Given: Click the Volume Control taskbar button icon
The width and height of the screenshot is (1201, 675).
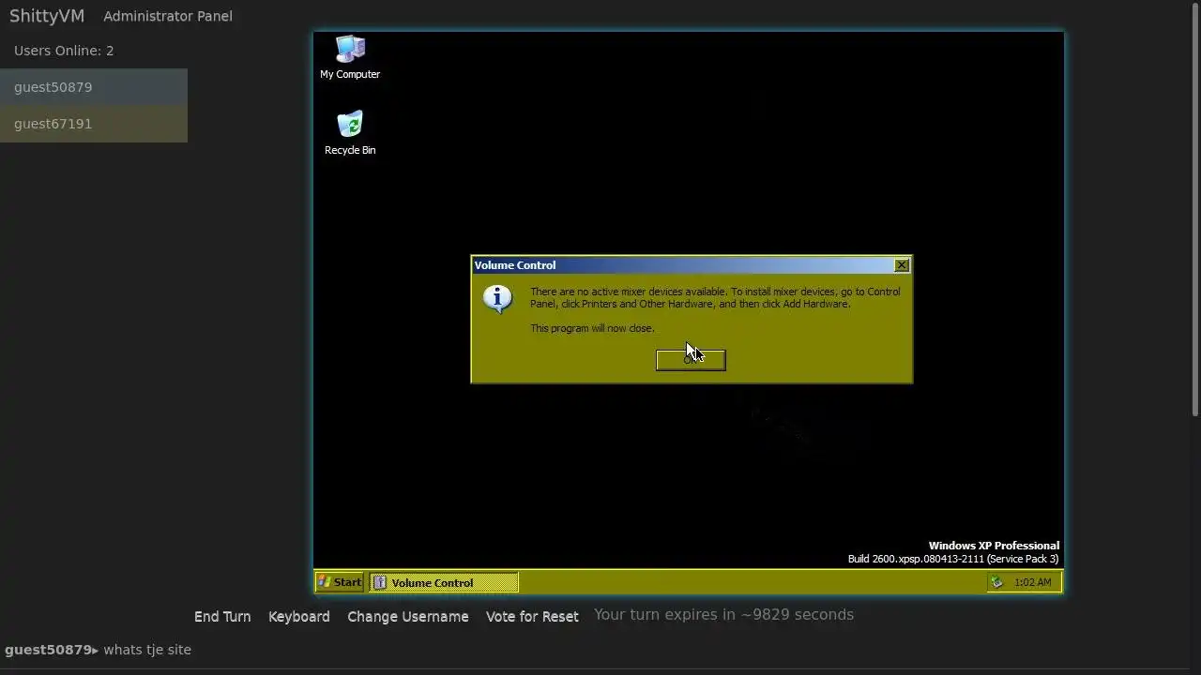Looking at the screenshot, I should pyautogui.click(x=380, y=582).
